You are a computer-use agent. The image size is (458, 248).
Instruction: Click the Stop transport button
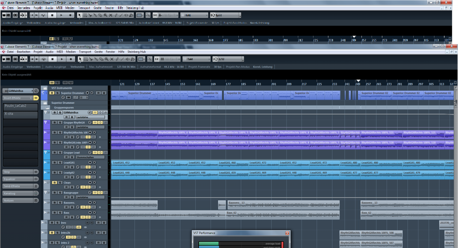click(52, 59)
